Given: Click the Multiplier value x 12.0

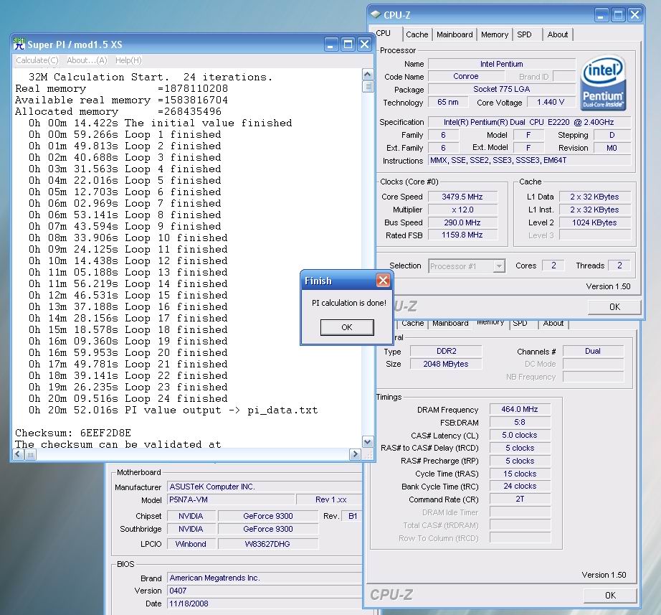Looking at the screenshot, I should [462, 210].
